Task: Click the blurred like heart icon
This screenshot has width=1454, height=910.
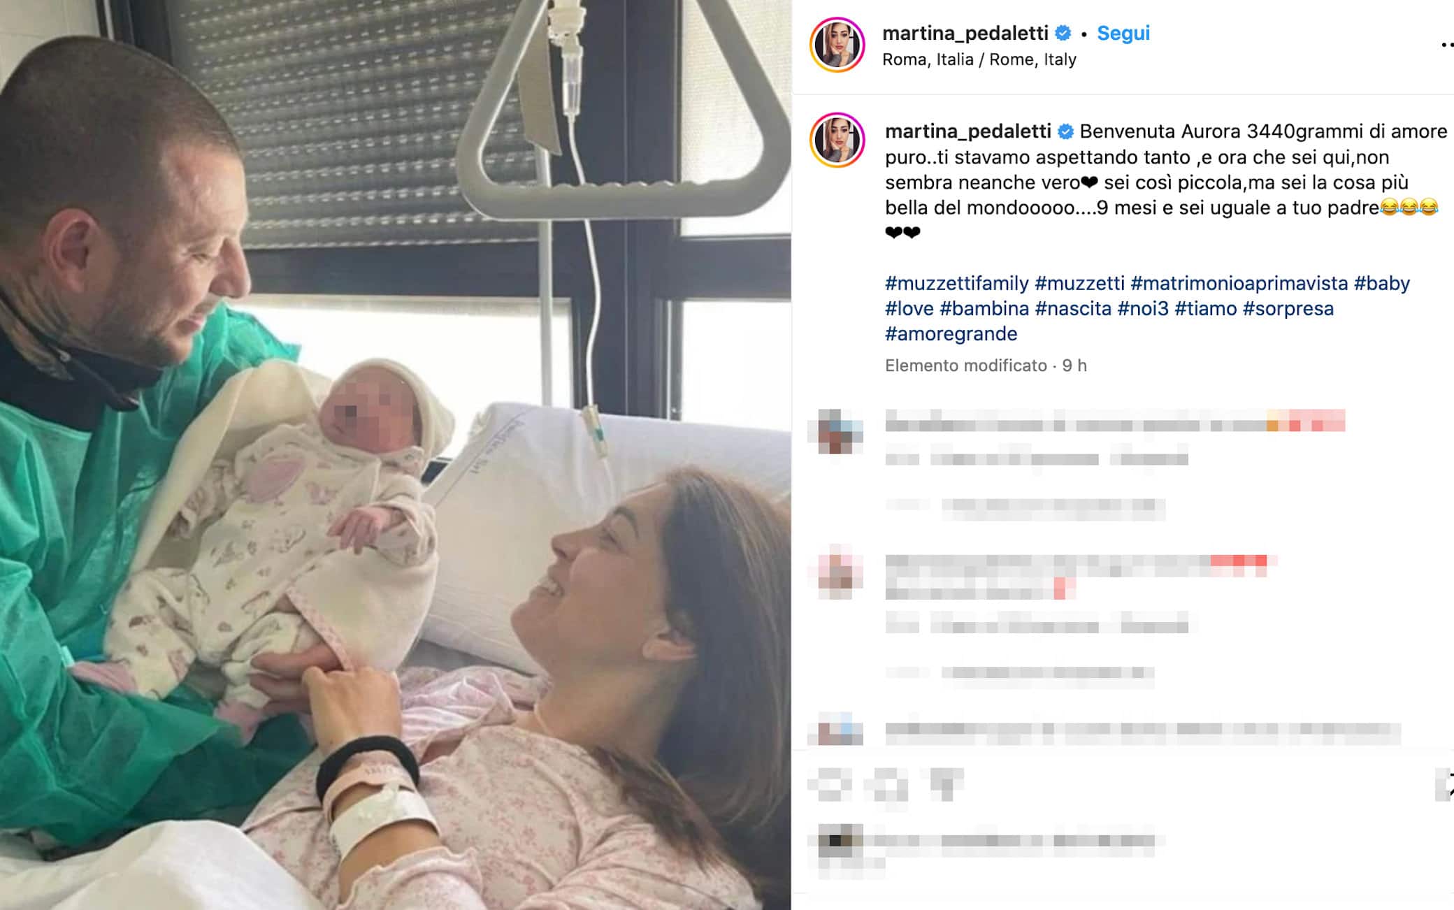Action: click(x=830, y=783)
